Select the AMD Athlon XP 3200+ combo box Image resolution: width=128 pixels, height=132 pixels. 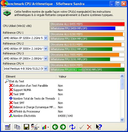[x=26, y=38]
